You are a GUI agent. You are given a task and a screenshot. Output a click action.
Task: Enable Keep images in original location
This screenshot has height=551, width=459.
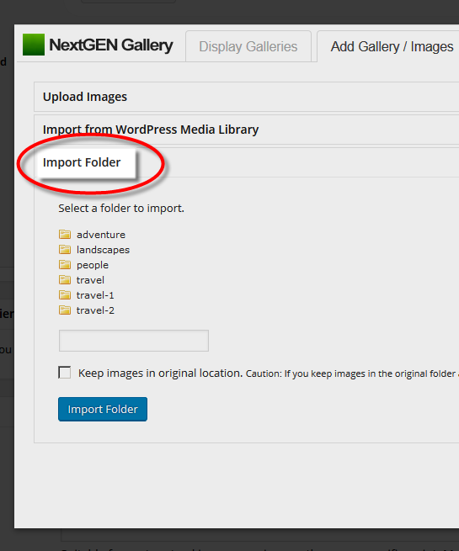[x=64, y=373]
